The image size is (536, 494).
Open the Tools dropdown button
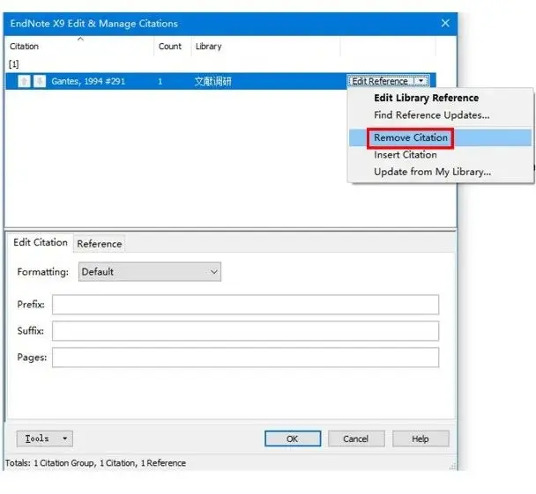(45, 439)
